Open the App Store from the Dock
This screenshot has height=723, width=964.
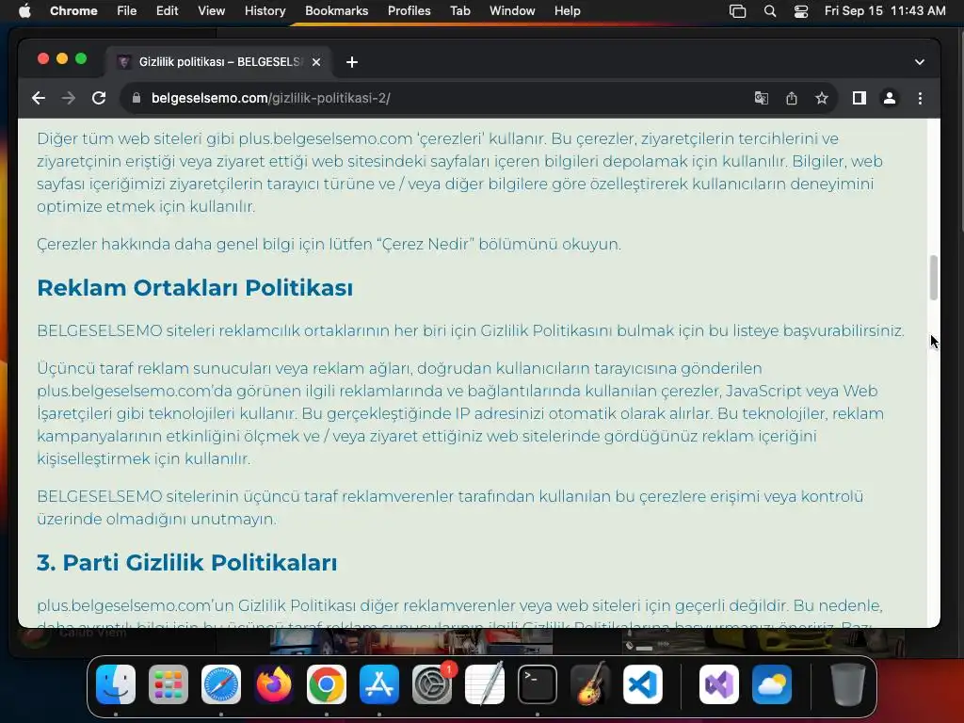(379, 684)
